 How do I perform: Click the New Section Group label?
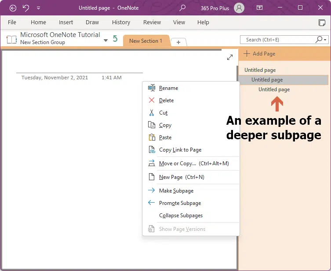[43, 42]
